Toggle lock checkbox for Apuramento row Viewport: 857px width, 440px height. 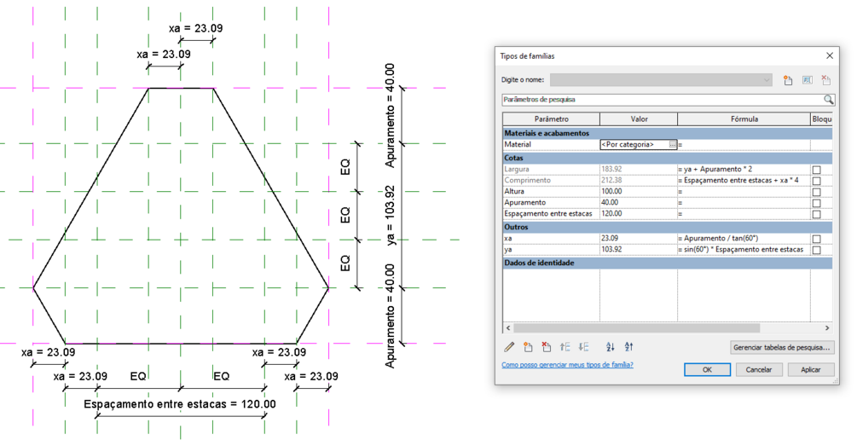tap(817, 203)
